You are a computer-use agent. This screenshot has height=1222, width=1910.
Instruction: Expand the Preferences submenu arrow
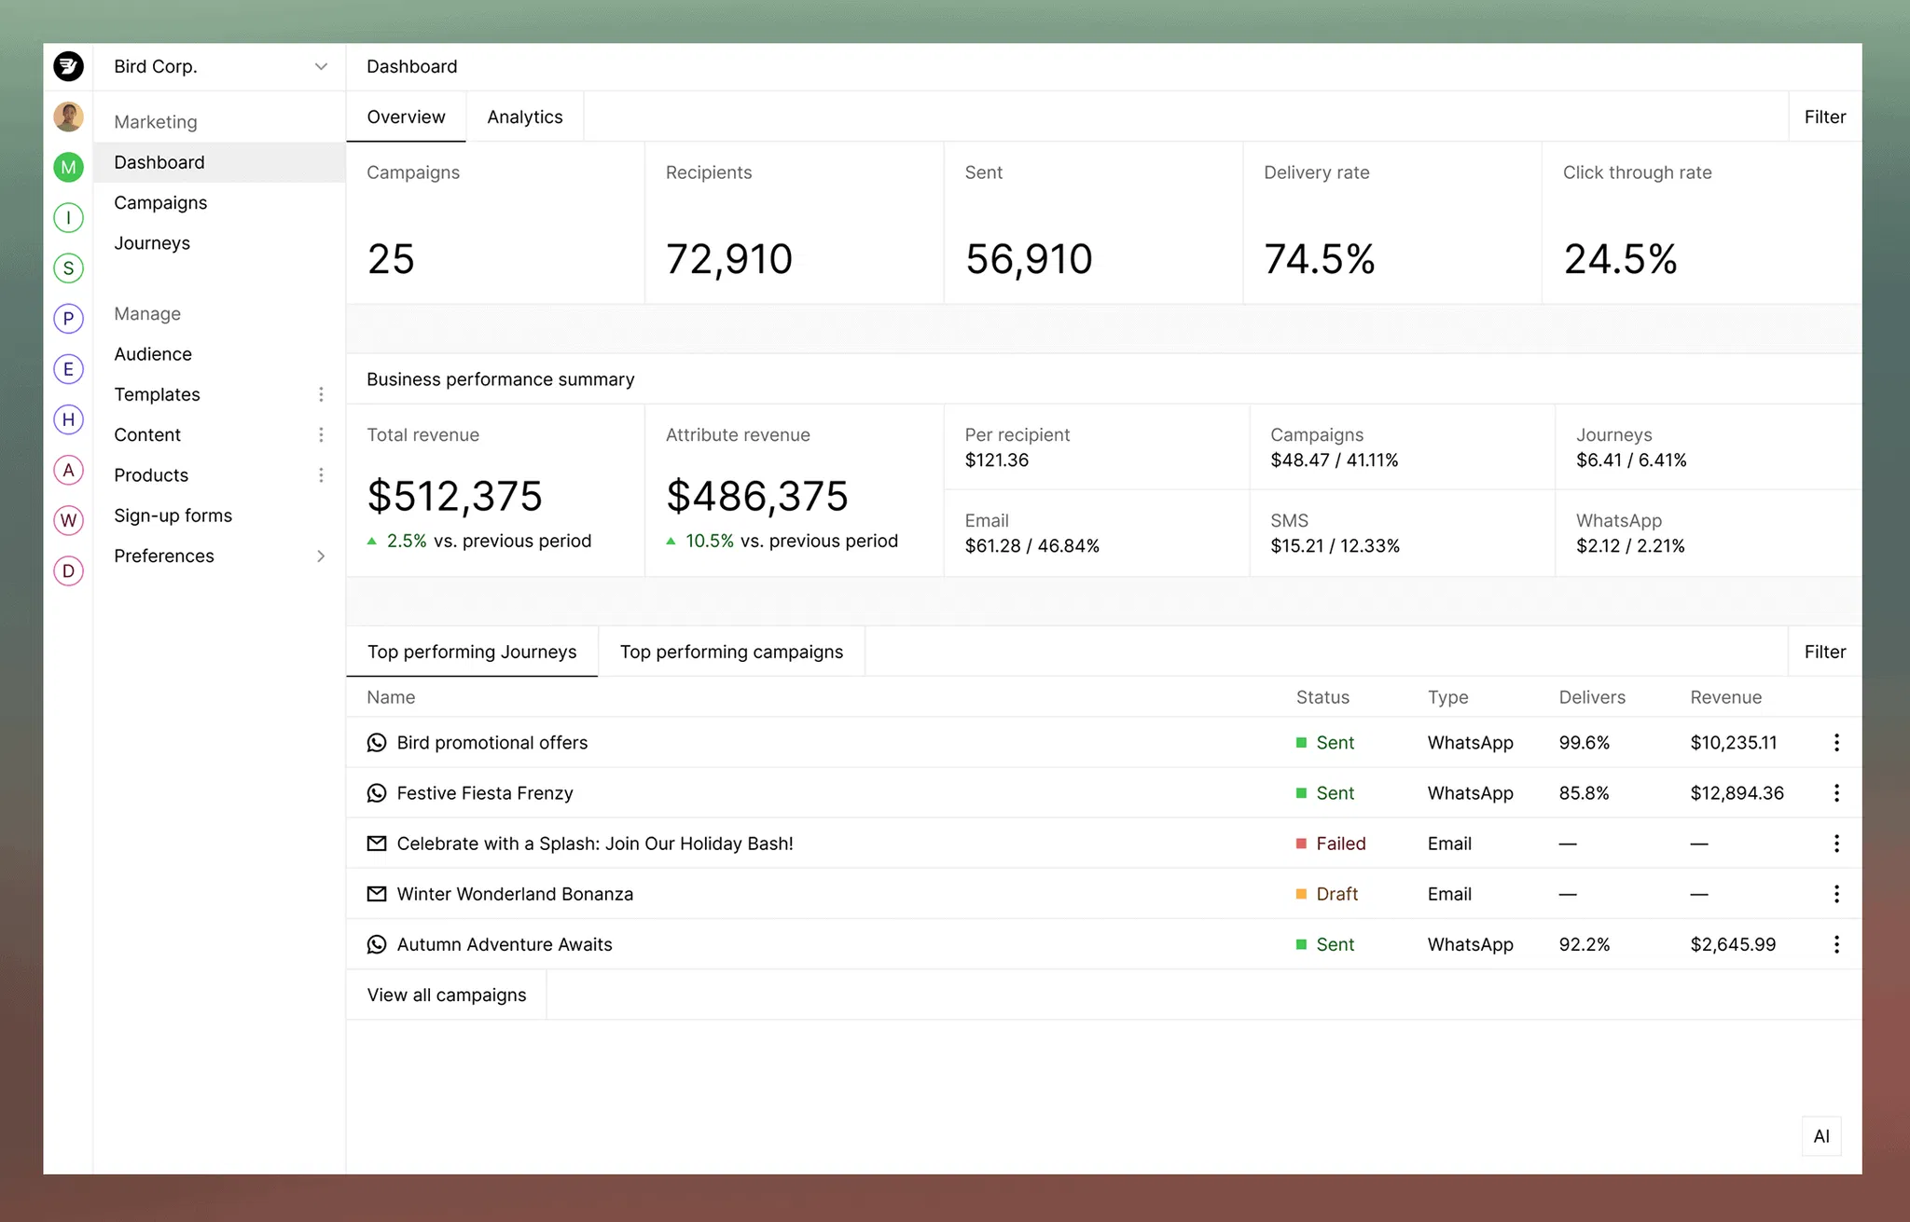click(x=321, y=556)
